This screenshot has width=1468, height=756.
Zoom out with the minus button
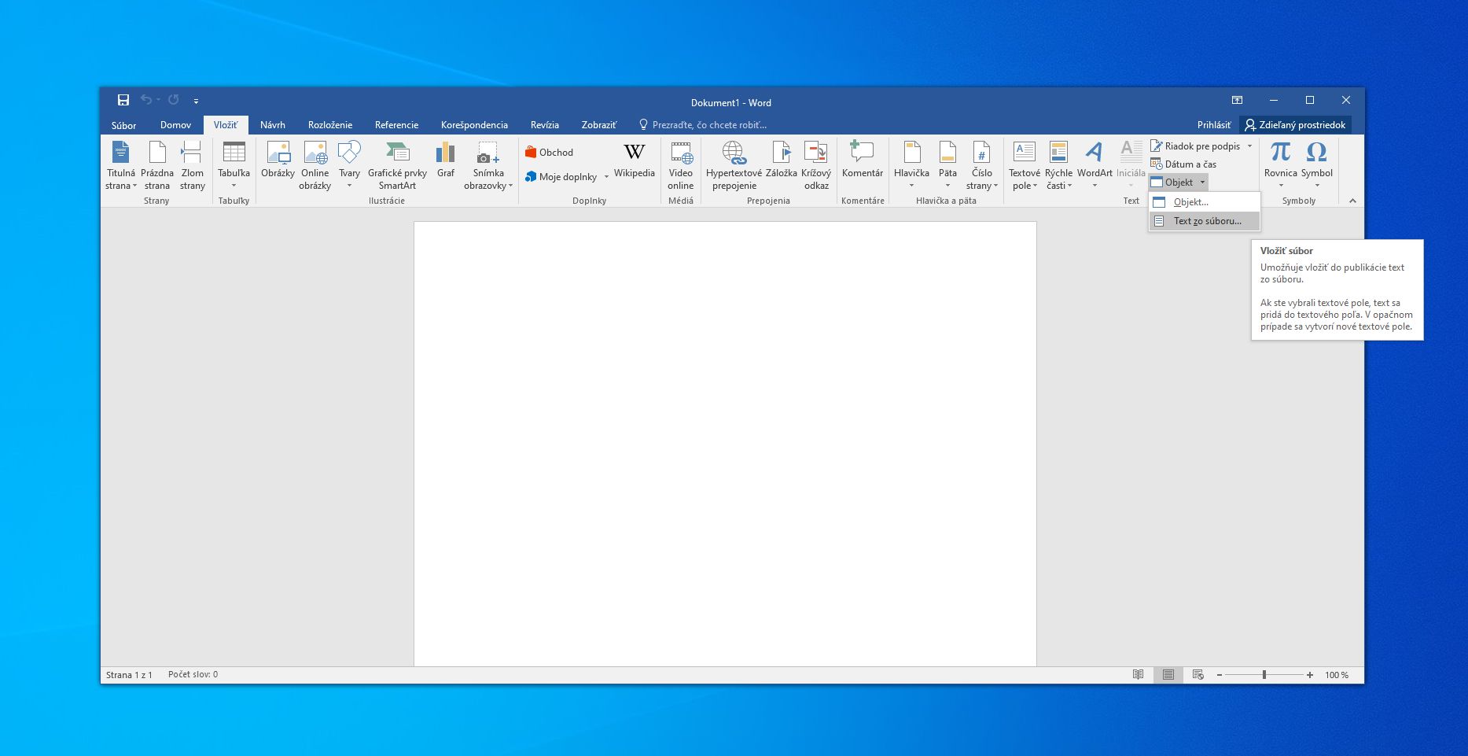[1220, 675]
